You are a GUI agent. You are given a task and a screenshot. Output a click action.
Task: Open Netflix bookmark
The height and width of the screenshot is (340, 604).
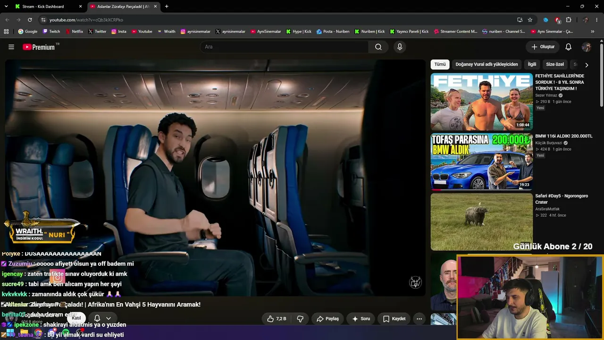click(74, 32)
